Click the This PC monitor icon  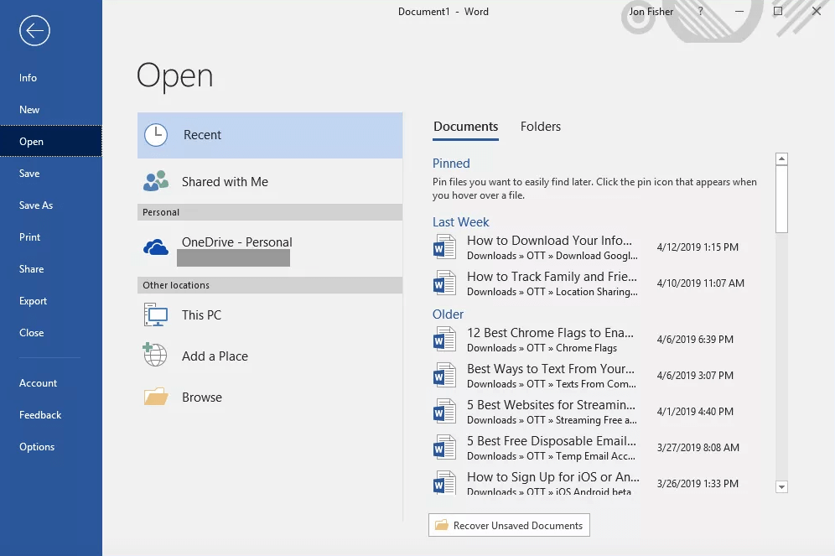pyautogui.click(x=156, y=315)
